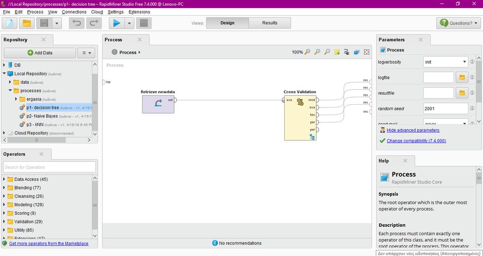The width and height of the screenshot is (483, 256).
Task: Expand the Blending operators group
Action: (4, 188)
